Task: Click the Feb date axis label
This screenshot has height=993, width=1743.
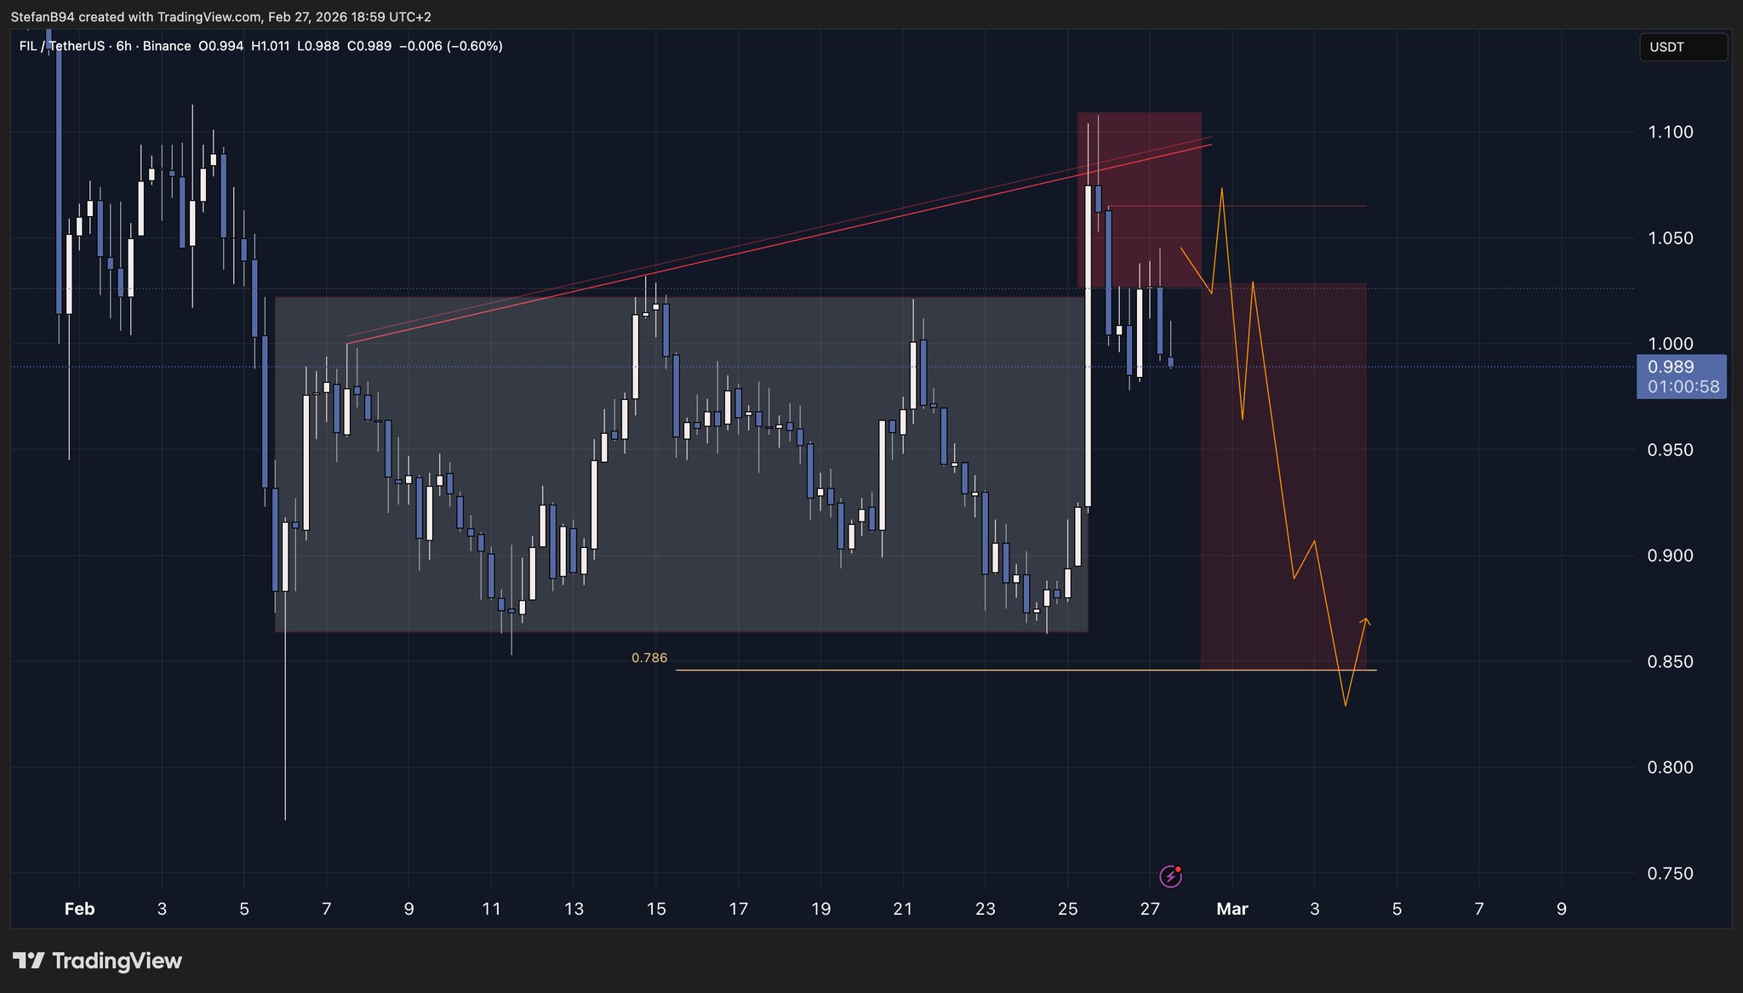Action: pos(79,909)
